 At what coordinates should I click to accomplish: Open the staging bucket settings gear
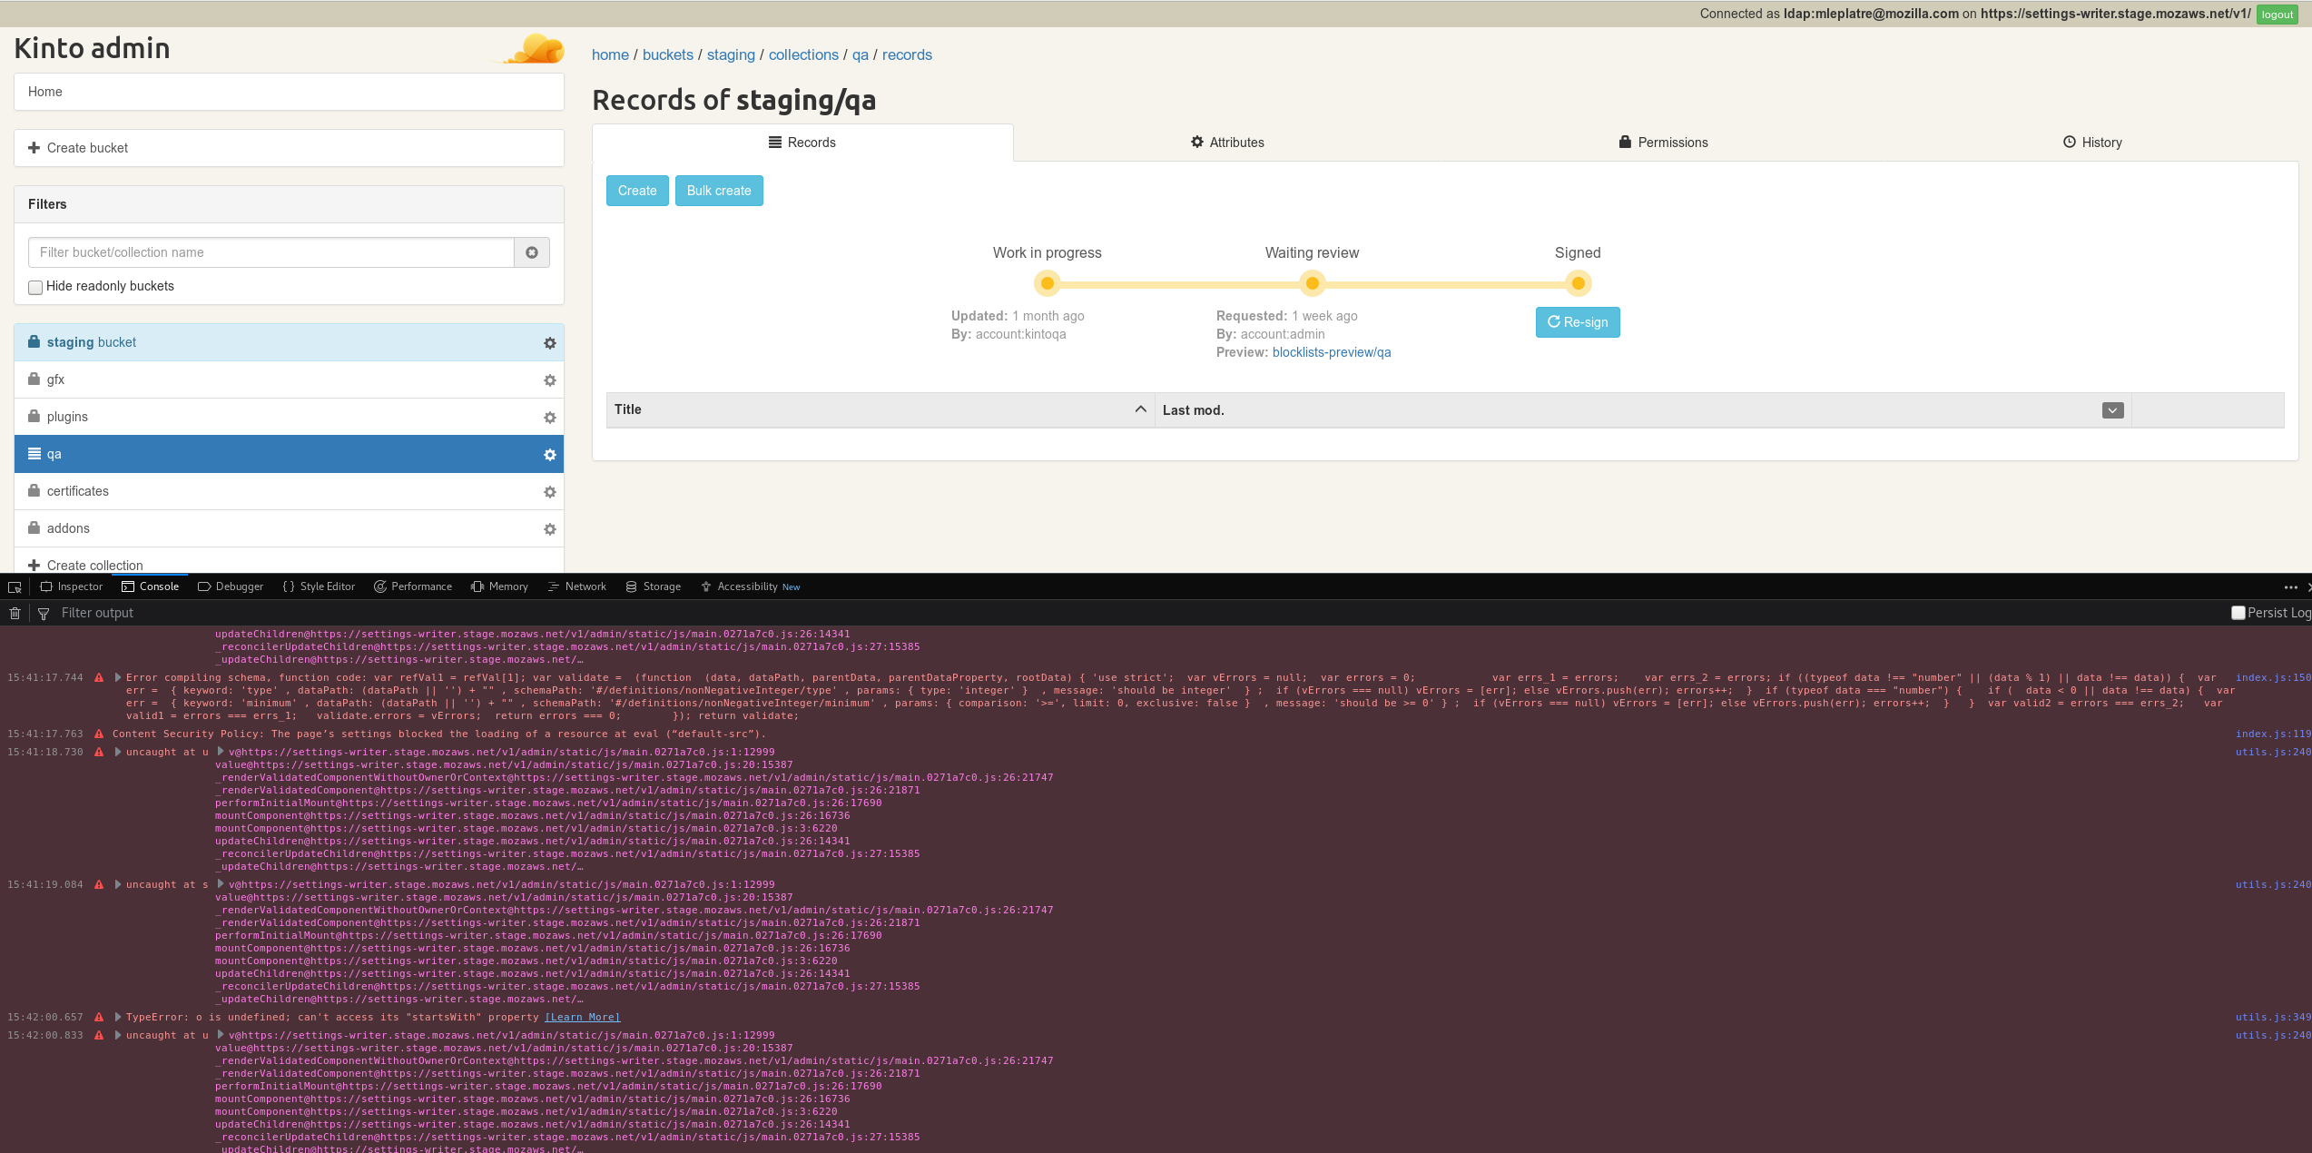click(x=550, y=343)
